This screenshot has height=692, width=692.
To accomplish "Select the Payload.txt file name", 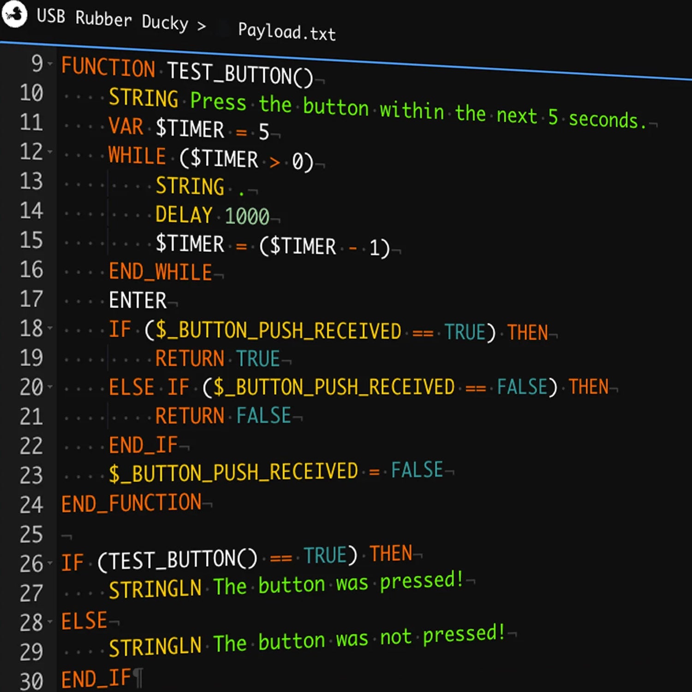I will click(x=286, y=32).
